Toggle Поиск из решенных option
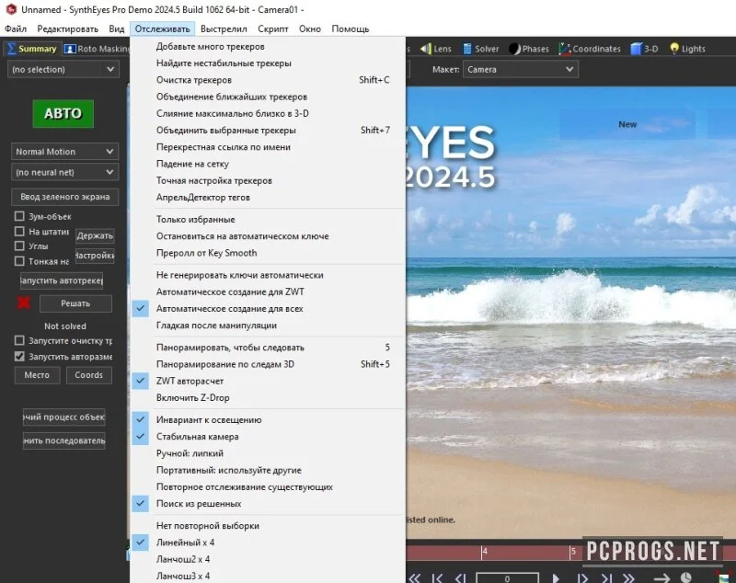This screenshot has width=736, height=583. click(268, 504)
